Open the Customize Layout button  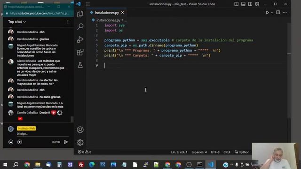coord(257,4)
